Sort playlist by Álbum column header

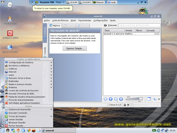coord(140,30)
